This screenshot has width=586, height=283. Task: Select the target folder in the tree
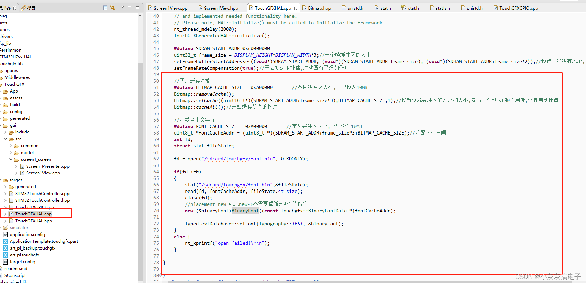click(16, 180)
